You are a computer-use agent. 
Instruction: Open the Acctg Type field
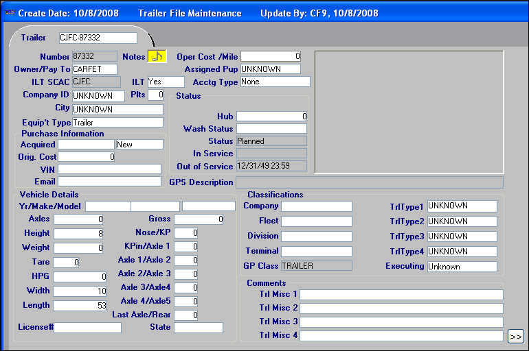tap(275, 82)
